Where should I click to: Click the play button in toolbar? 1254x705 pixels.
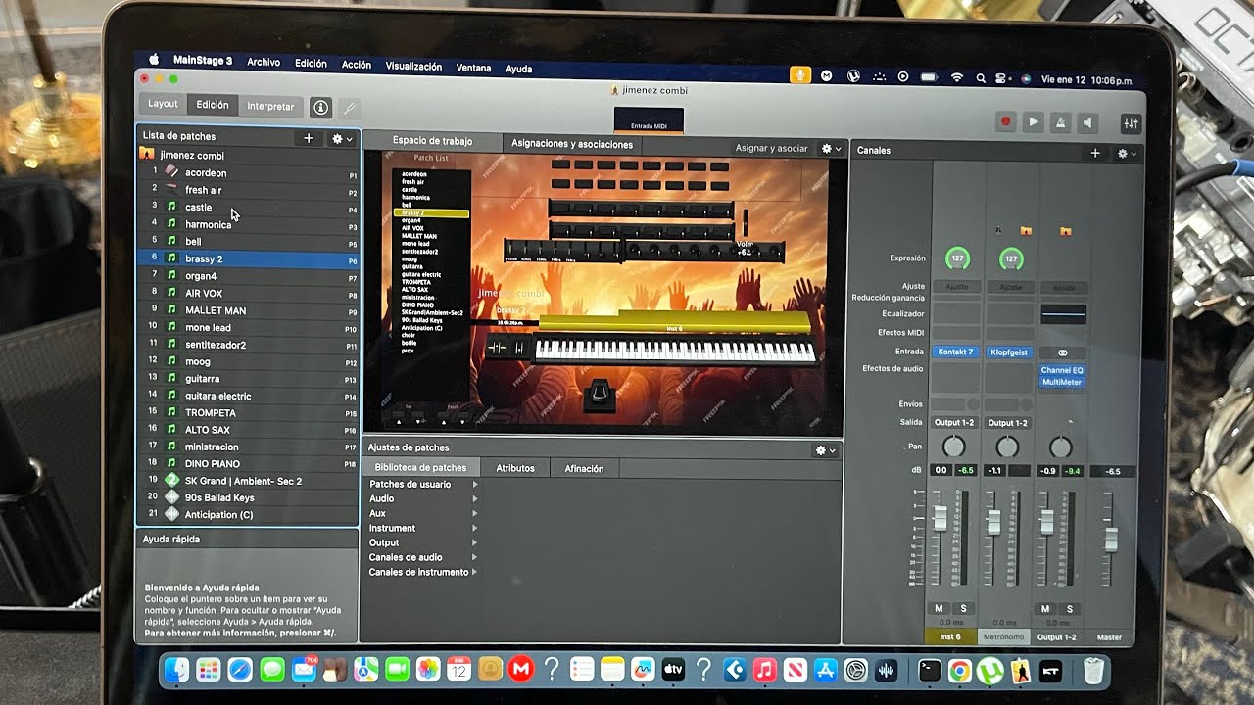click(x=1033, y=122)
